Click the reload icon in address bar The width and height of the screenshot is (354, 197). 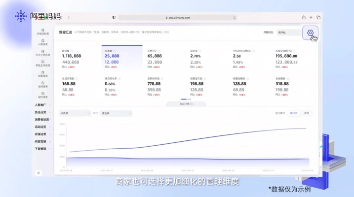point(234,17)
